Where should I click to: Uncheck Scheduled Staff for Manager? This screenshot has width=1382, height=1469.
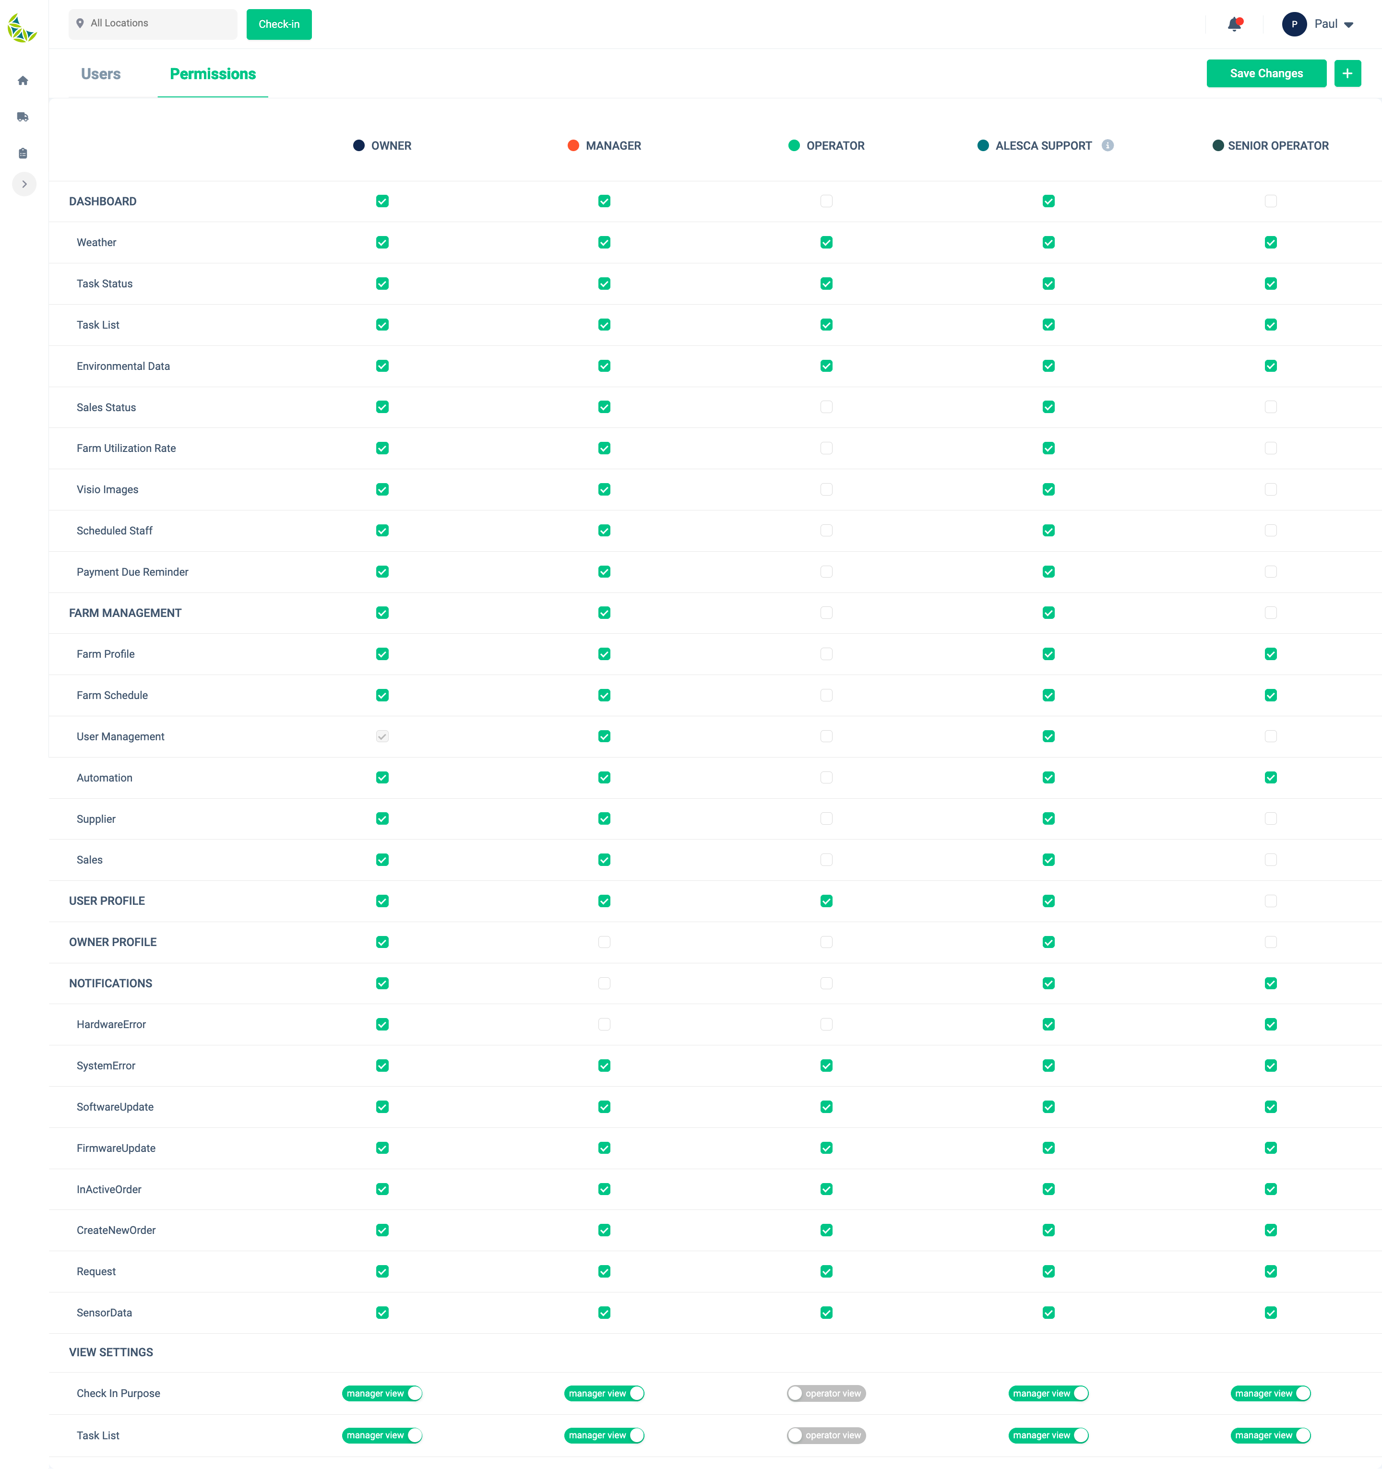click(x=605, y=531)
